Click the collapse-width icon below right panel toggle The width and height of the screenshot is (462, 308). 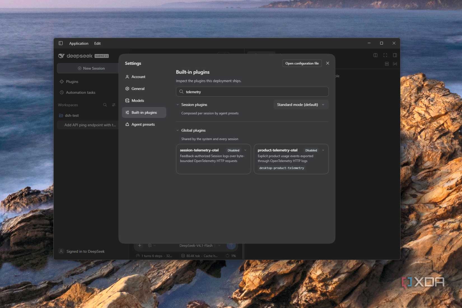(x=395, y=64)
